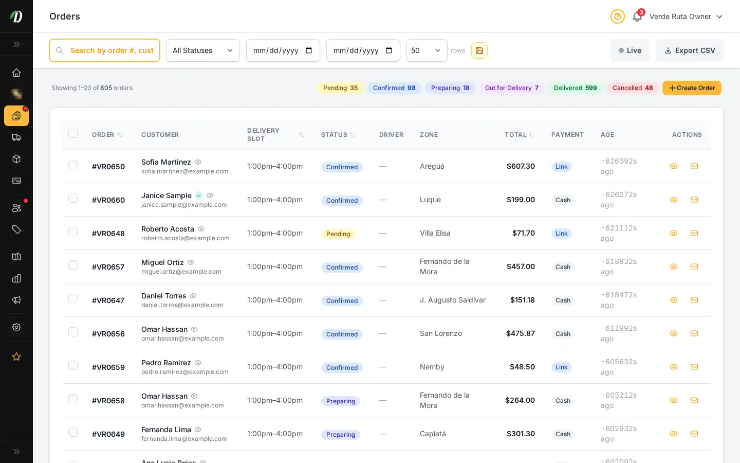This screenshot has height=463, width=740.
Task: Open the bar chart analytics sidebar icon
Action: (16, 278)
